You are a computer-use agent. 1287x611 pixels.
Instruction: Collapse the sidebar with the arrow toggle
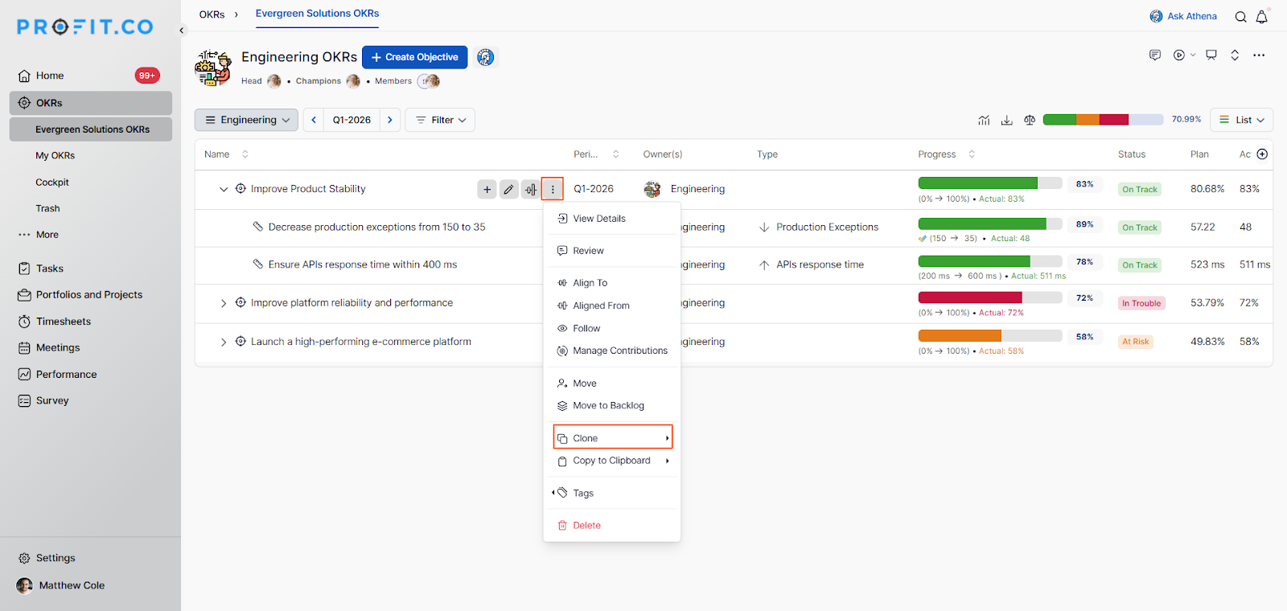pyautogui.click(x=182, y=31)
